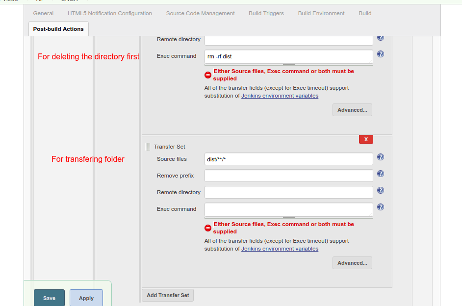
Task: Expand Advanced options for the Transfer Set
Action: point(352,263)
